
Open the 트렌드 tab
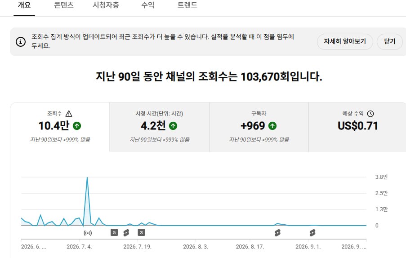pos(187,5)
